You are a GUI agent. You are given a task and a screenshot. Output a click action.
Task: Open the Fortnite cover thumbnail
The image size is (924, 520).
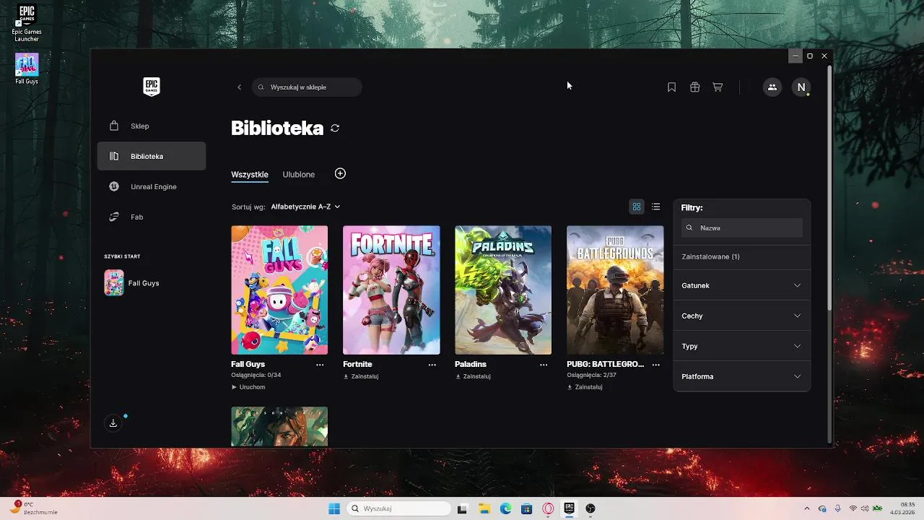(391, 290)
